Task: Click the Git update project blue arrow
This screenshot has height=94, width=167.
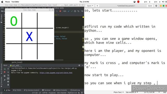Action: (x=69, y=11)
